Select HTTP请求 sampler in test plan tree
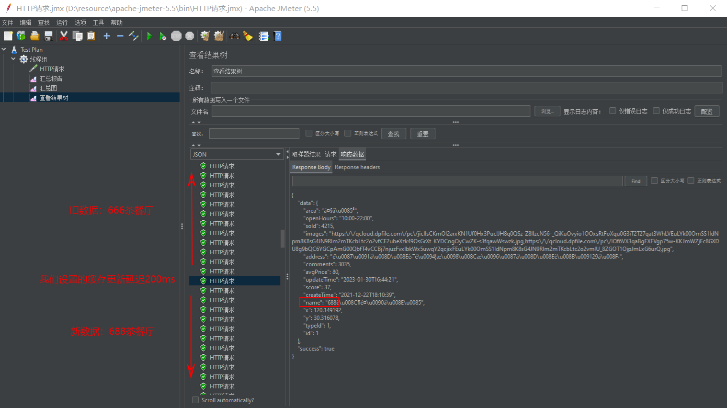Viewport: 727px width, 408px height. [52, 69]
